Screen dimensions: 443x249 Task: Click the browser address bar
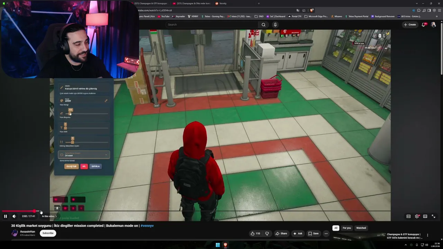(x=215, y=10)
